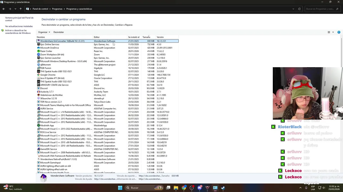The height and width of the screenshot is (192, 343).
Task: Open the taskbar clock and date
Action: (334, 188)
